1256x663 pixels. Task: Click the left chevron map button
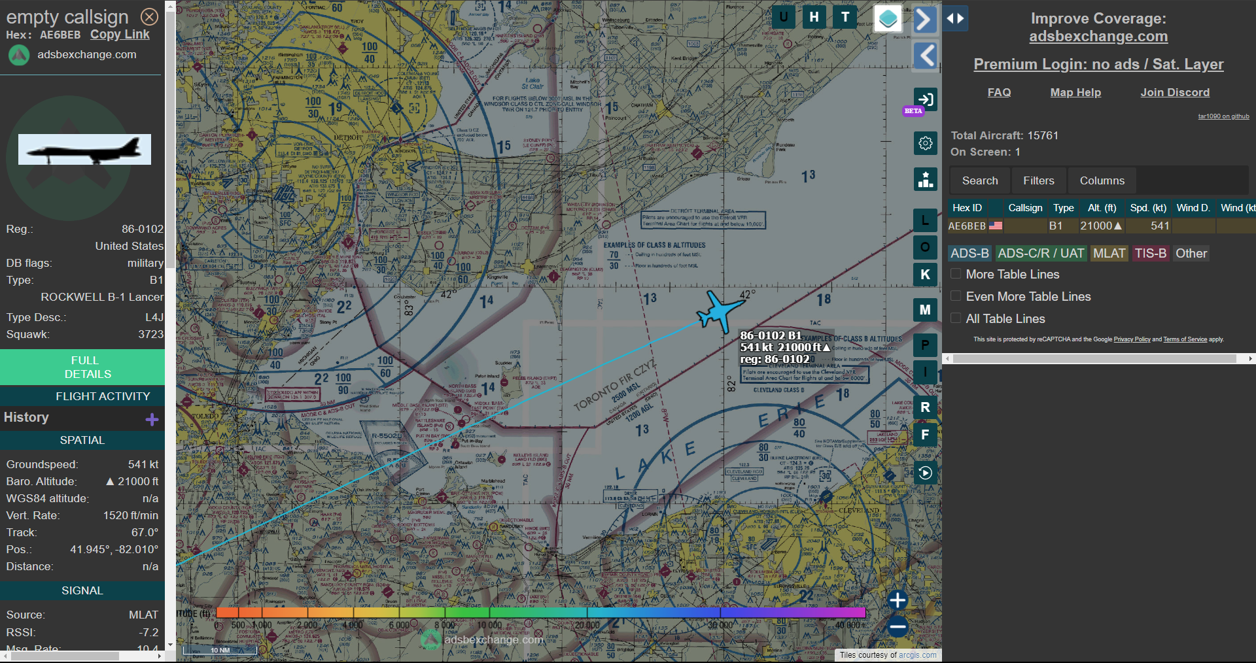[x=925, y=56]
